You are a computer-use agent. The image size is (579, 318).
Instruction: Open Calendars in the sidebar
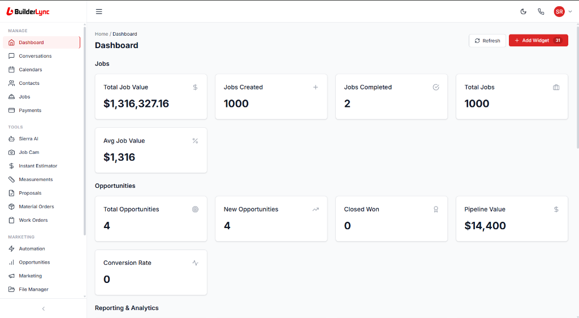(41, 70)
